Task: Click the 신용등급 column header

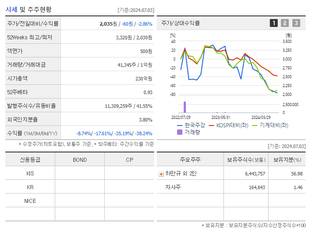Action: (30, 160)
